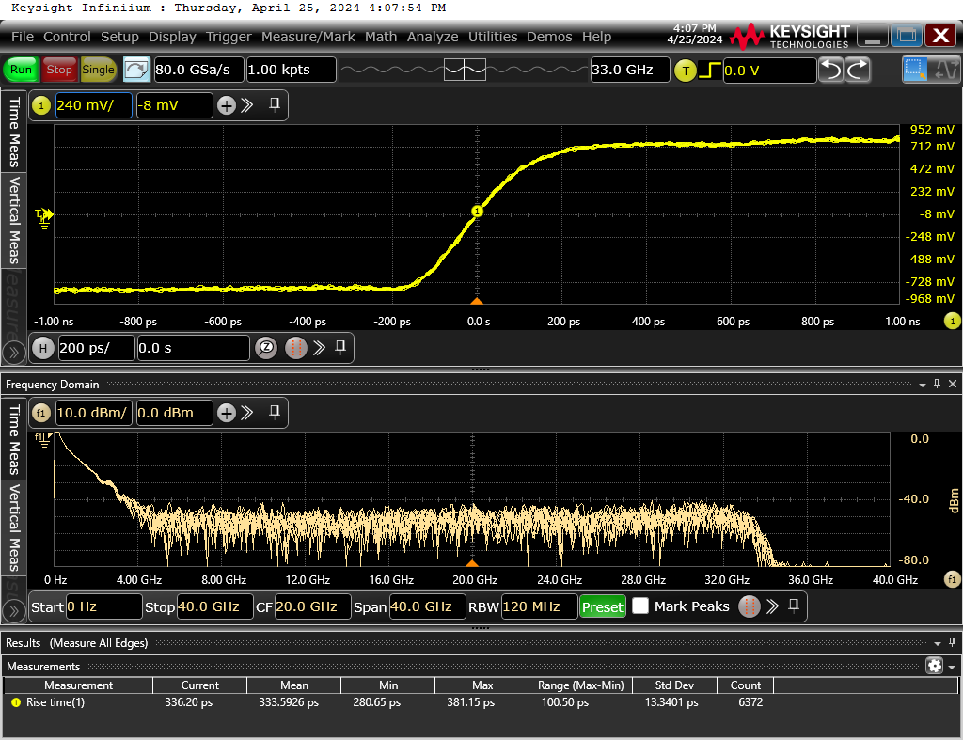Toggle the f1 function button
963x740 pixels.
(41, 413)
